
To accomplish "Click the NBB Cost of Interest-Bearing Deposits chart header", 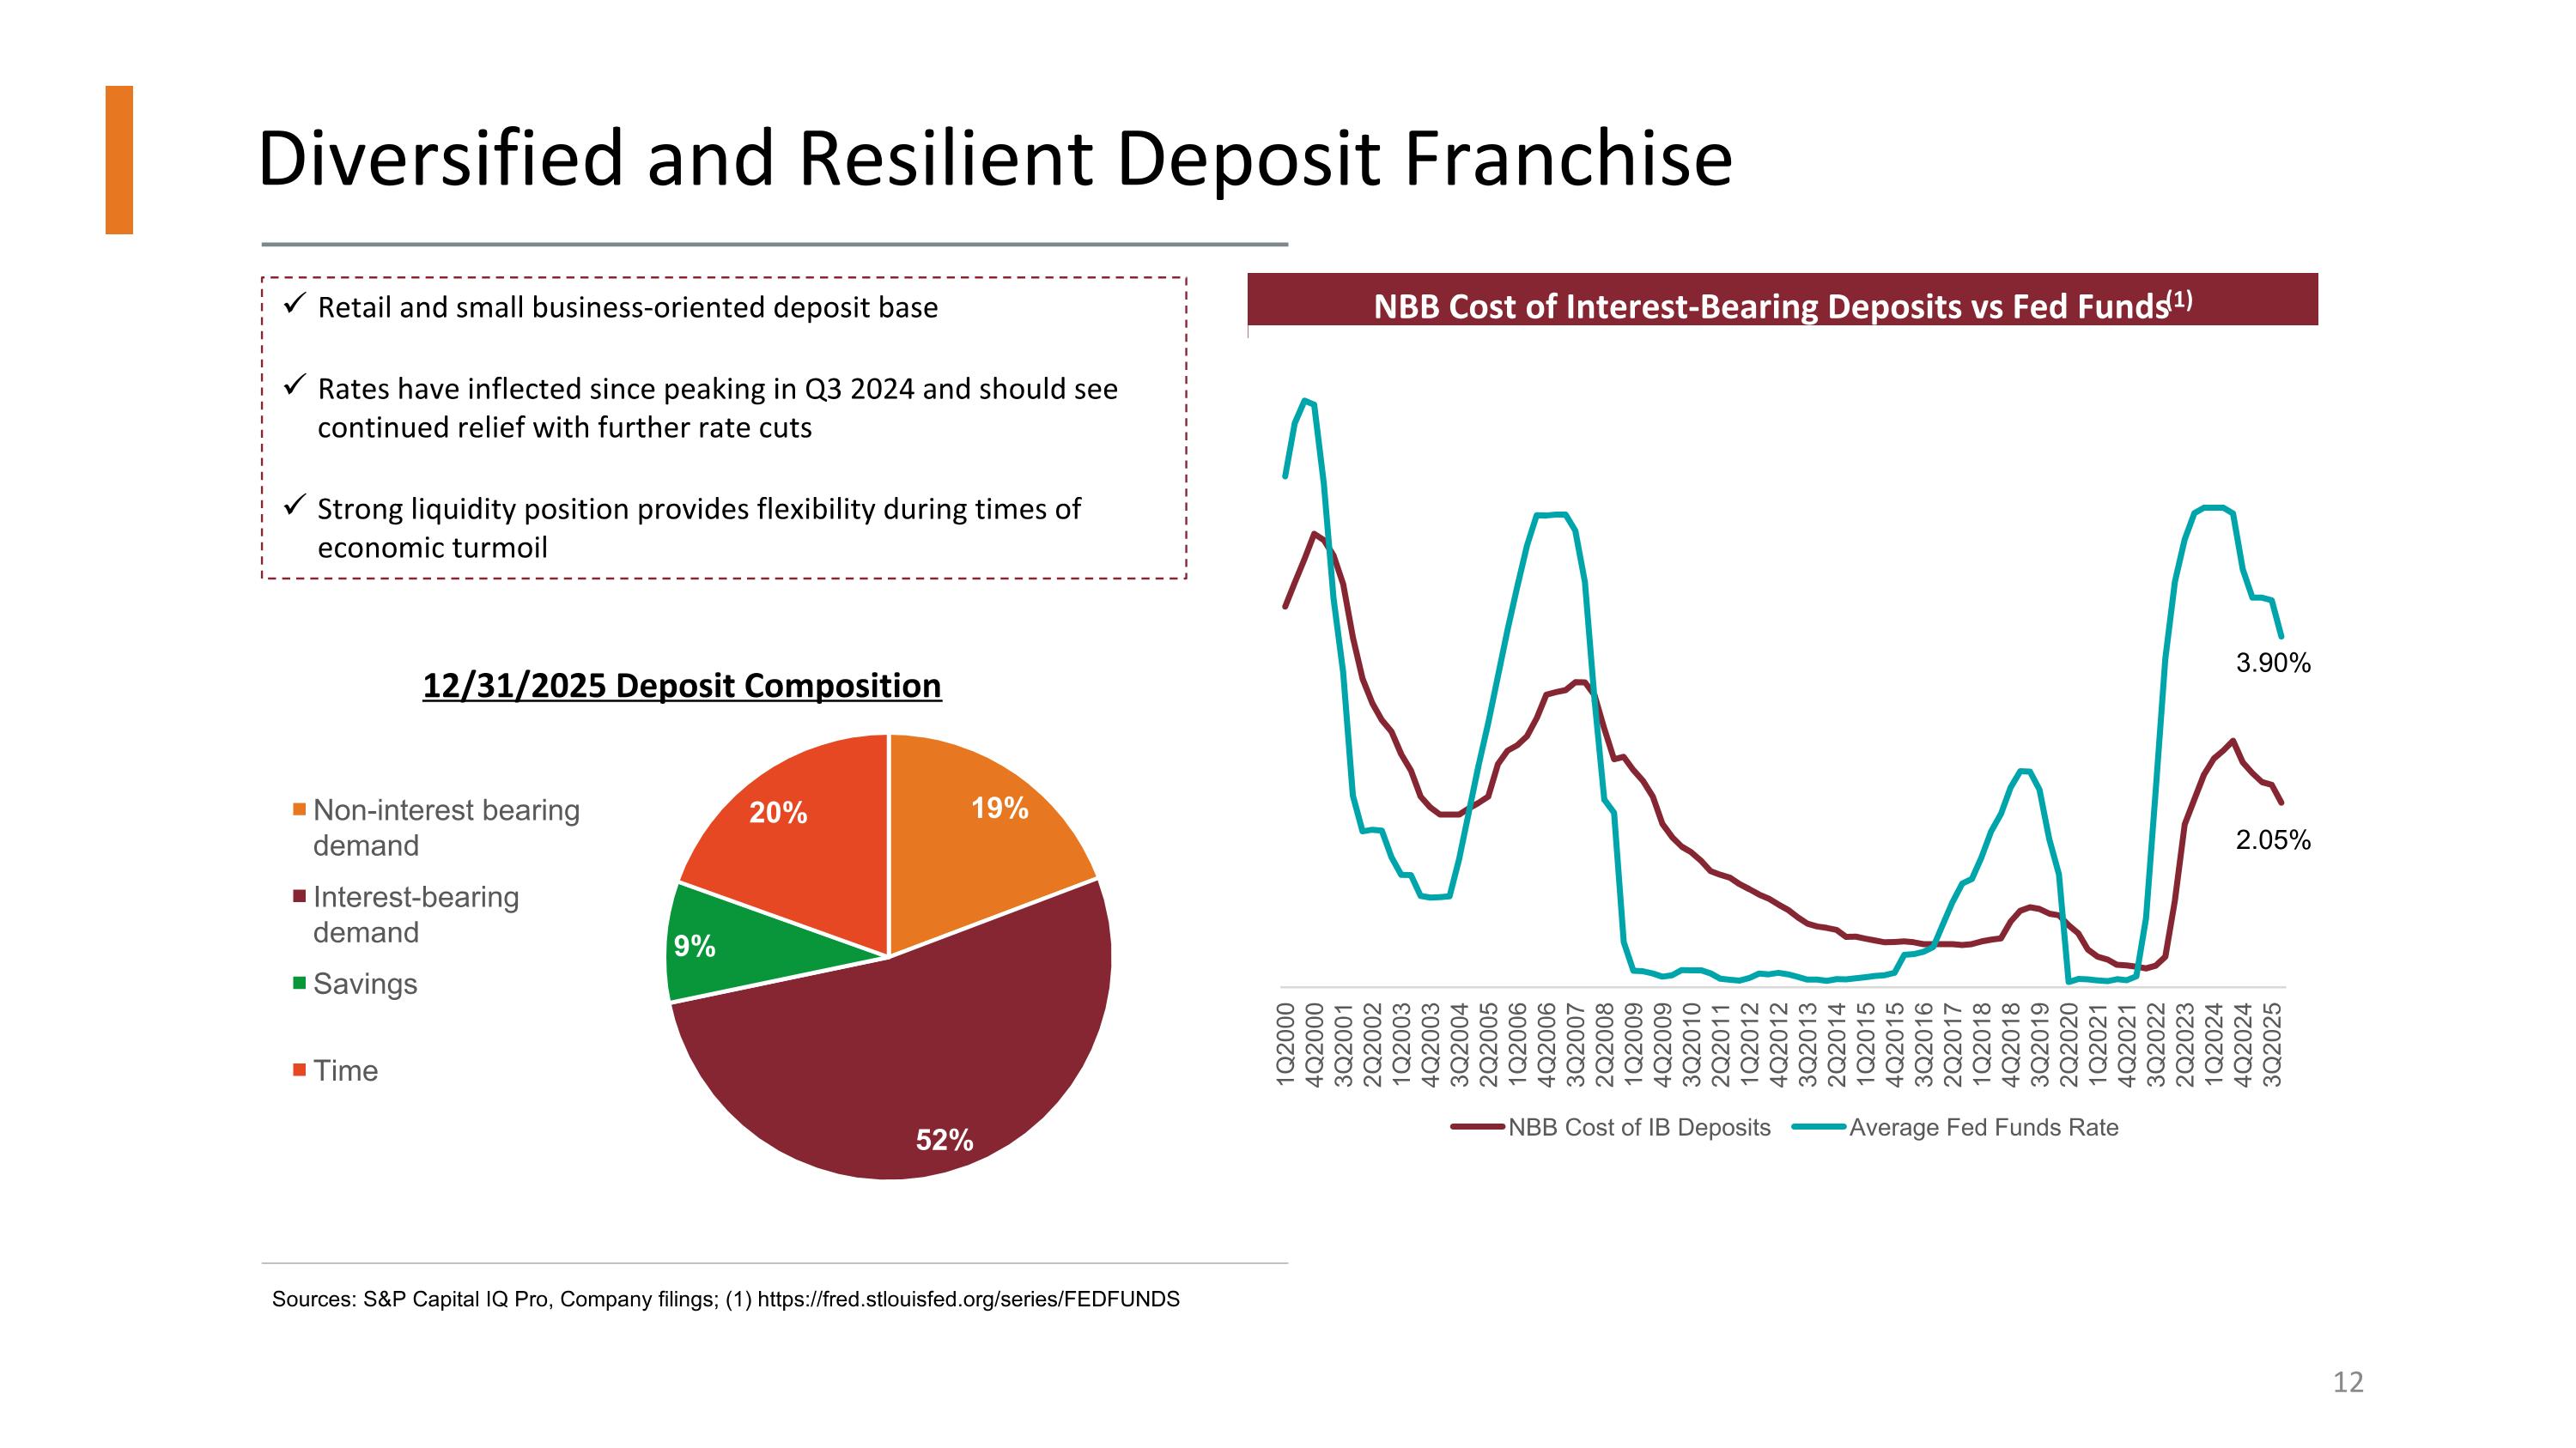I will (1782, 304).
